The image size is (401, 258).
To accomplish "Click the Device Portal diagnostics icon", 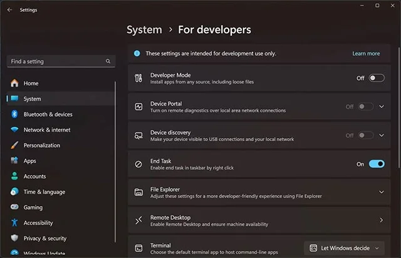I will [138, 107].
